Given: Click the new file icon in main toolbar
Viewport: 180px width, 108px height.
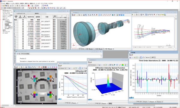Looking at the screenshot, I should click(x=2, y=5).
